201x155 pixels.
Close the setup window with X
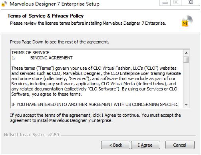pyautogui.click(x=191, y=3)
